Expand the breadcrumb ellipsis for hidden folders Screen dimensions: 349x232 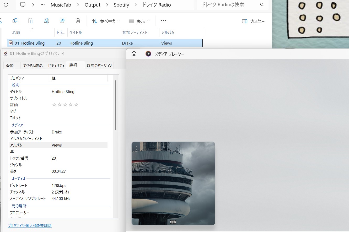point(43,5)
